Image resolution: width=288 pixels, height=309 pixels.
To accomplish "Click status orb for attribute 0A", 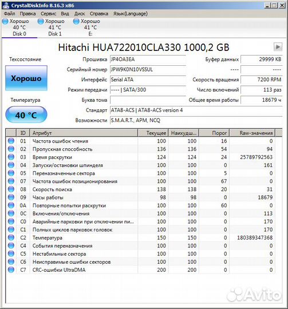I will [11, 205].
